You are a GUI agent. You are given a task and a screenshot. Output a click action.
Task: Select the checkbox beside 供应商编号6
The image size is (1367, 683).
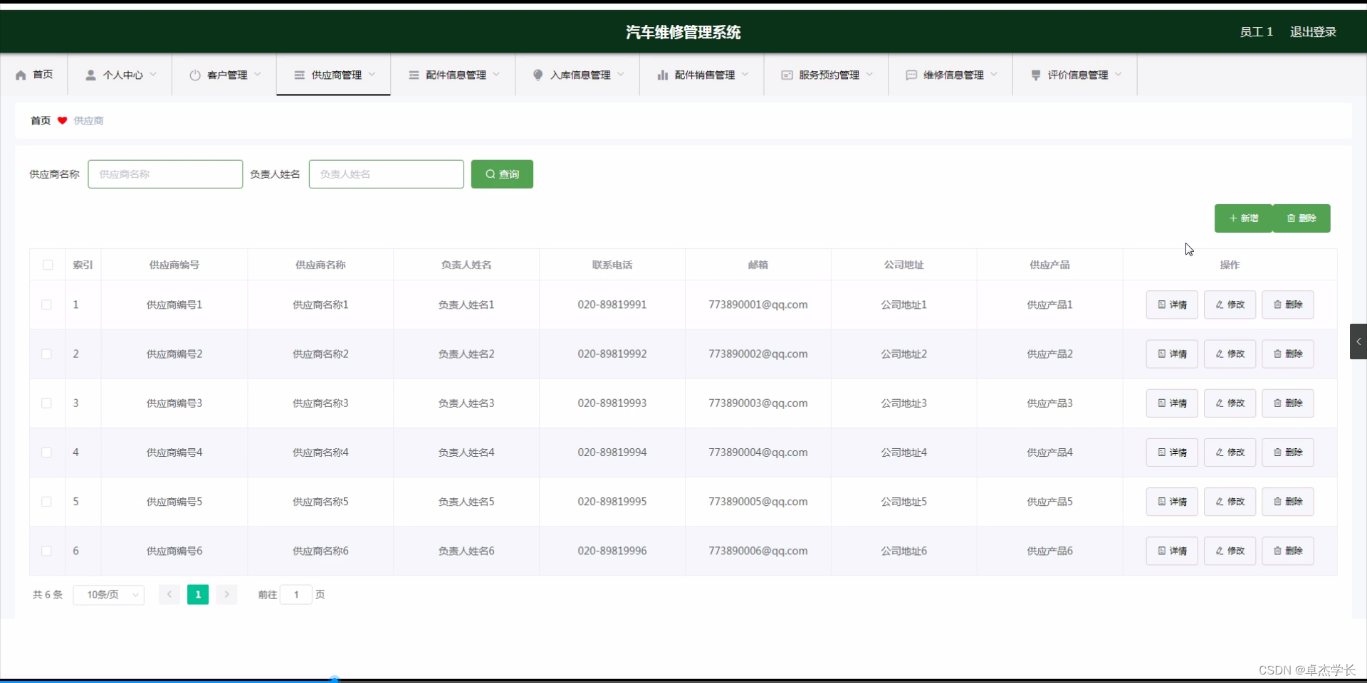coord(46,551)
